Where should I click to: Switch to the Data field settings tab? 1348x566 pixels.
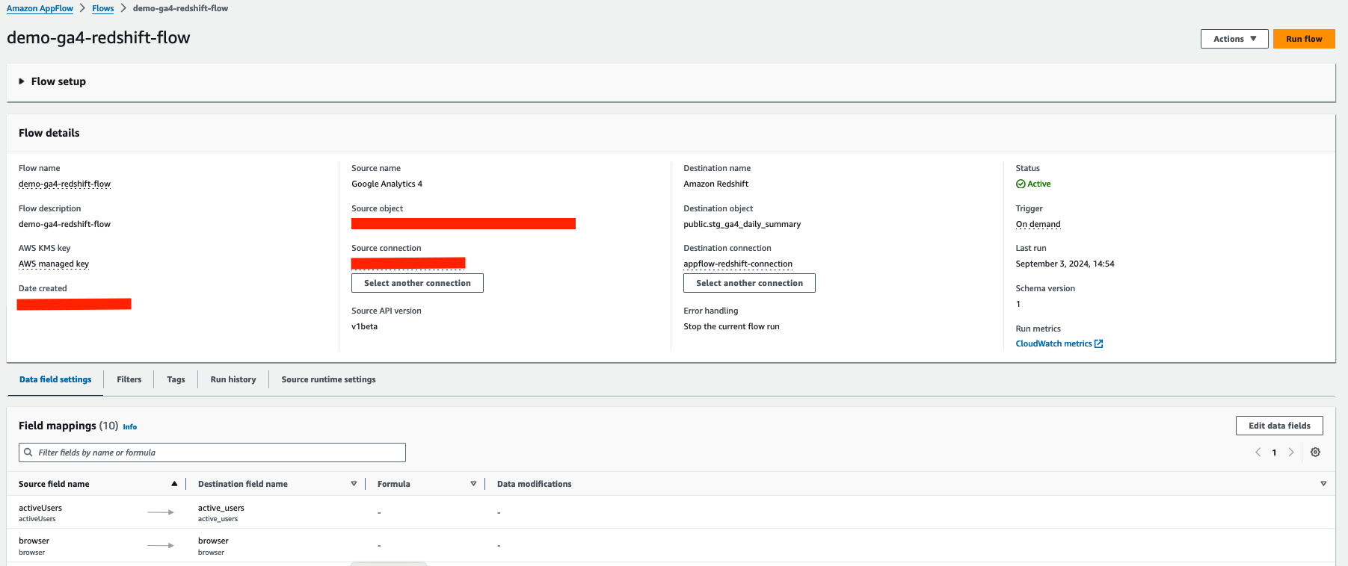point(55,379)
